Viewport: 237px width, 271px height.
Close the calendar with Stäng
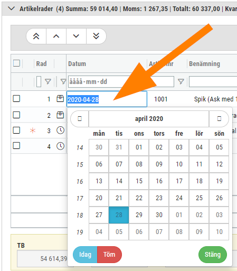coord(213,255)
